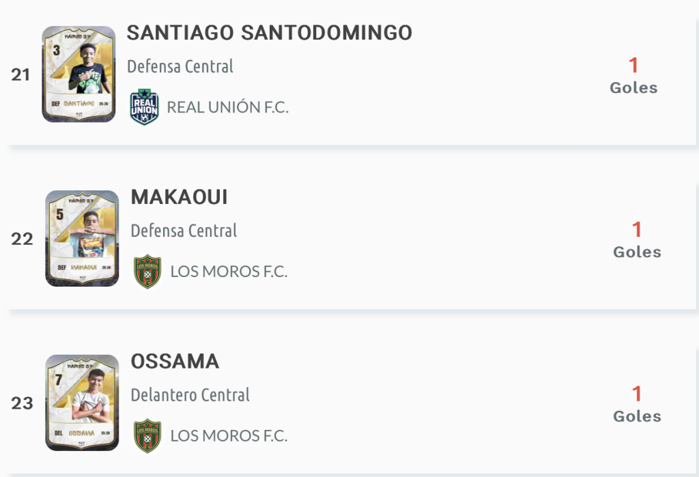
Task: Click Ossama's Delantero Central position text
Action: (x=190, y=395)
